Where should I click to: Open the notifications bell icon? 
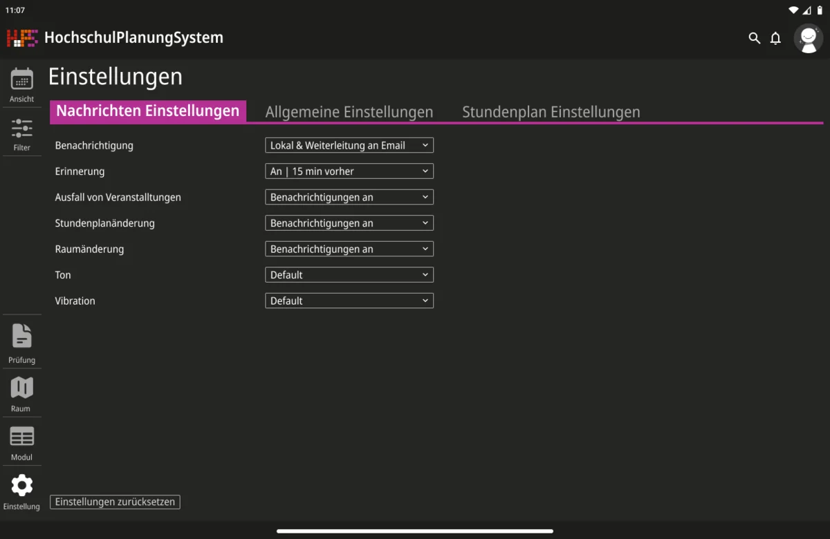point(775,38)
